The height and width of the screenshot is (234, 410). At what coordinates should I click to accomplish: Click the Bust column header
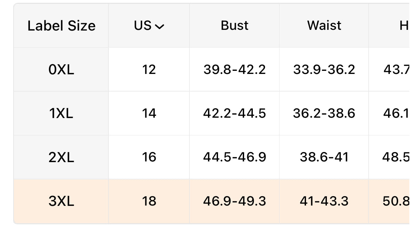point(234,26)
